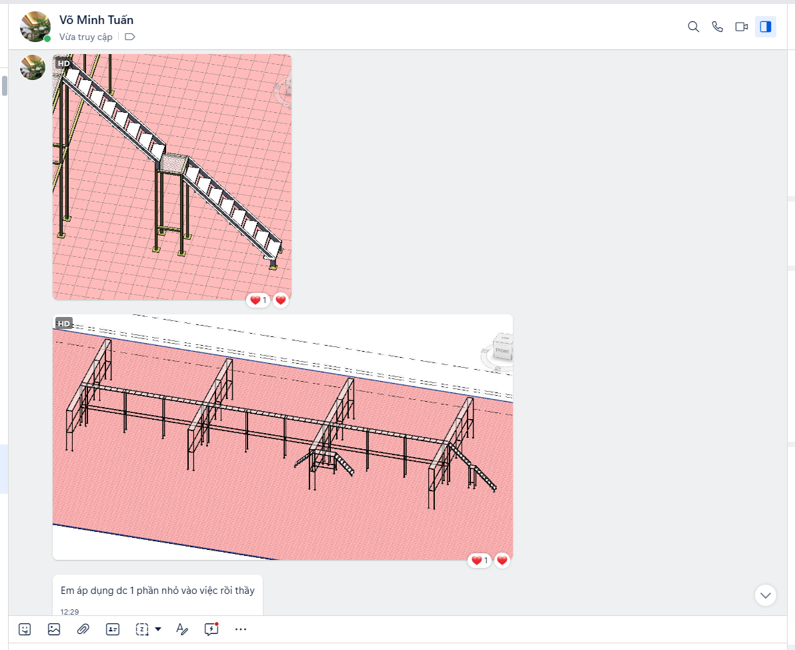Image resolution: width=795 pixels, height=650 pixels.
Task: Click the tag label icon beside status
Action: (x=130, y=37)
